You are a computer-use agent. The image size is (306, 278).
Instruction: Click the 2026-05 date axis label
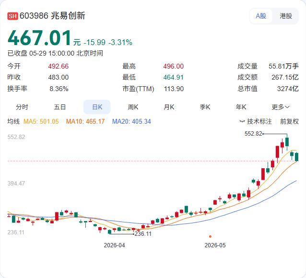tap(215, 245)
